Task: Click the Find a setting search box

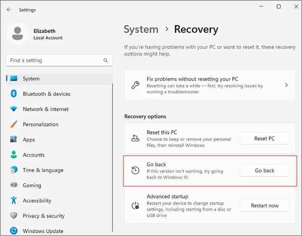Action: click(59, 60)
